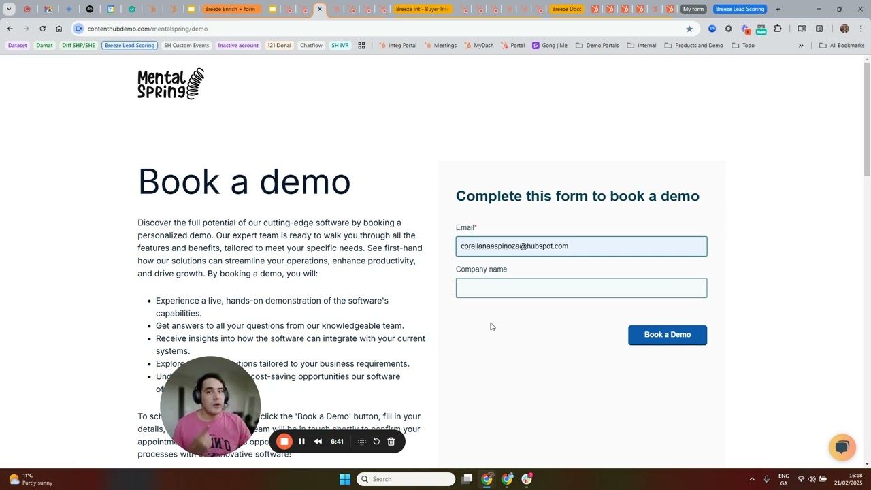
Task: Bookmark this page with the star
Action: point(689,29)
